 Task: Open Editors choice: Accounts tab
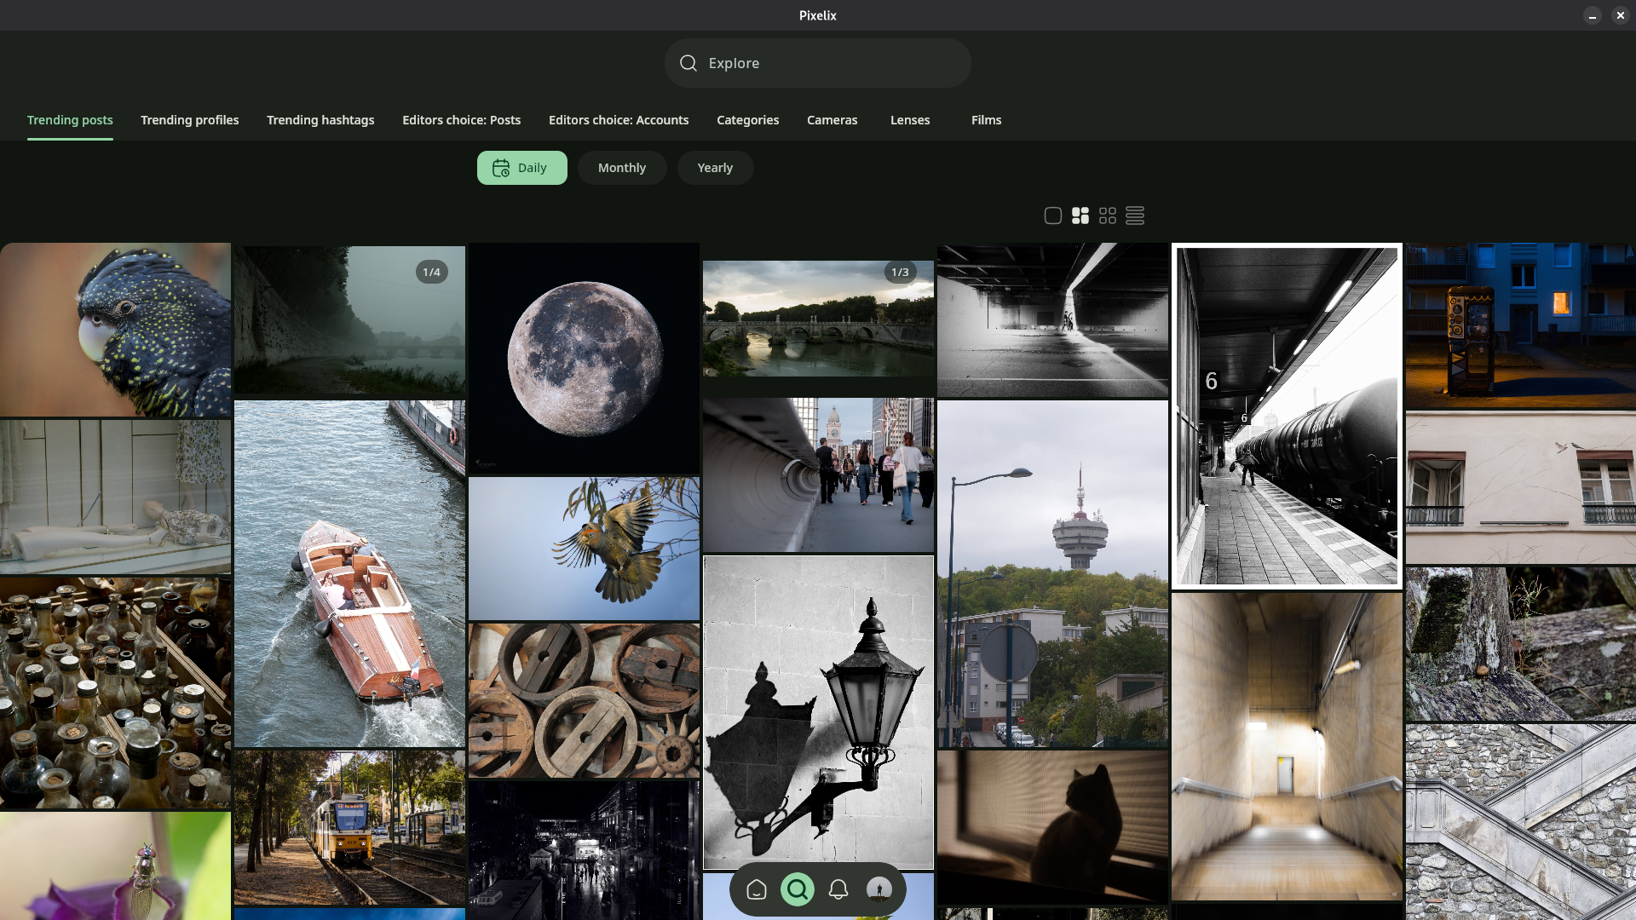(x=619, y=120)
